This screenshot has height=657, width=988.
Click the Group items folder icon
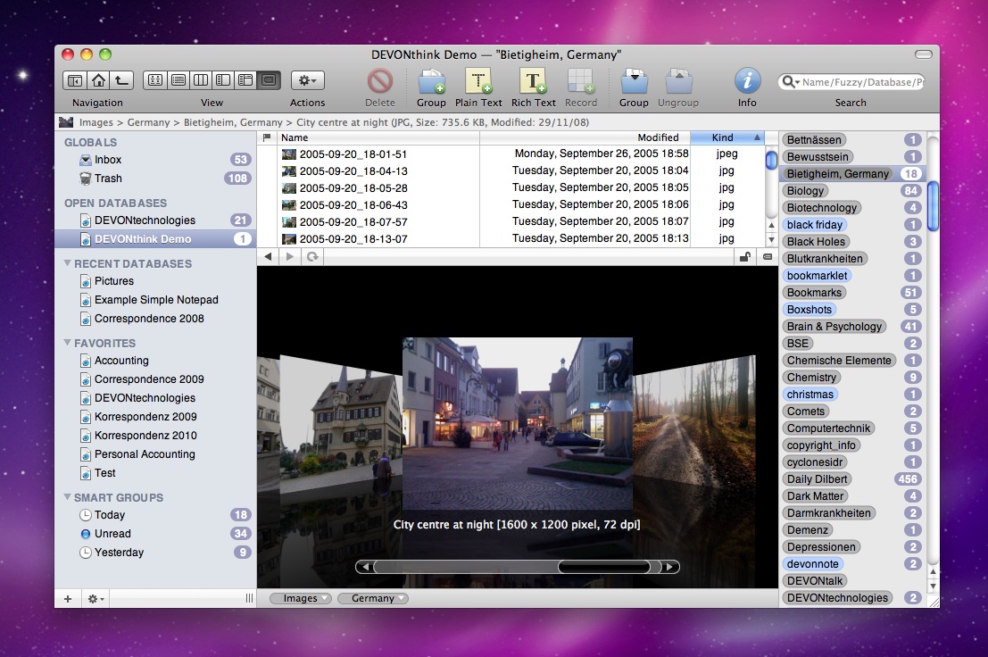click(x=634, y=81)
